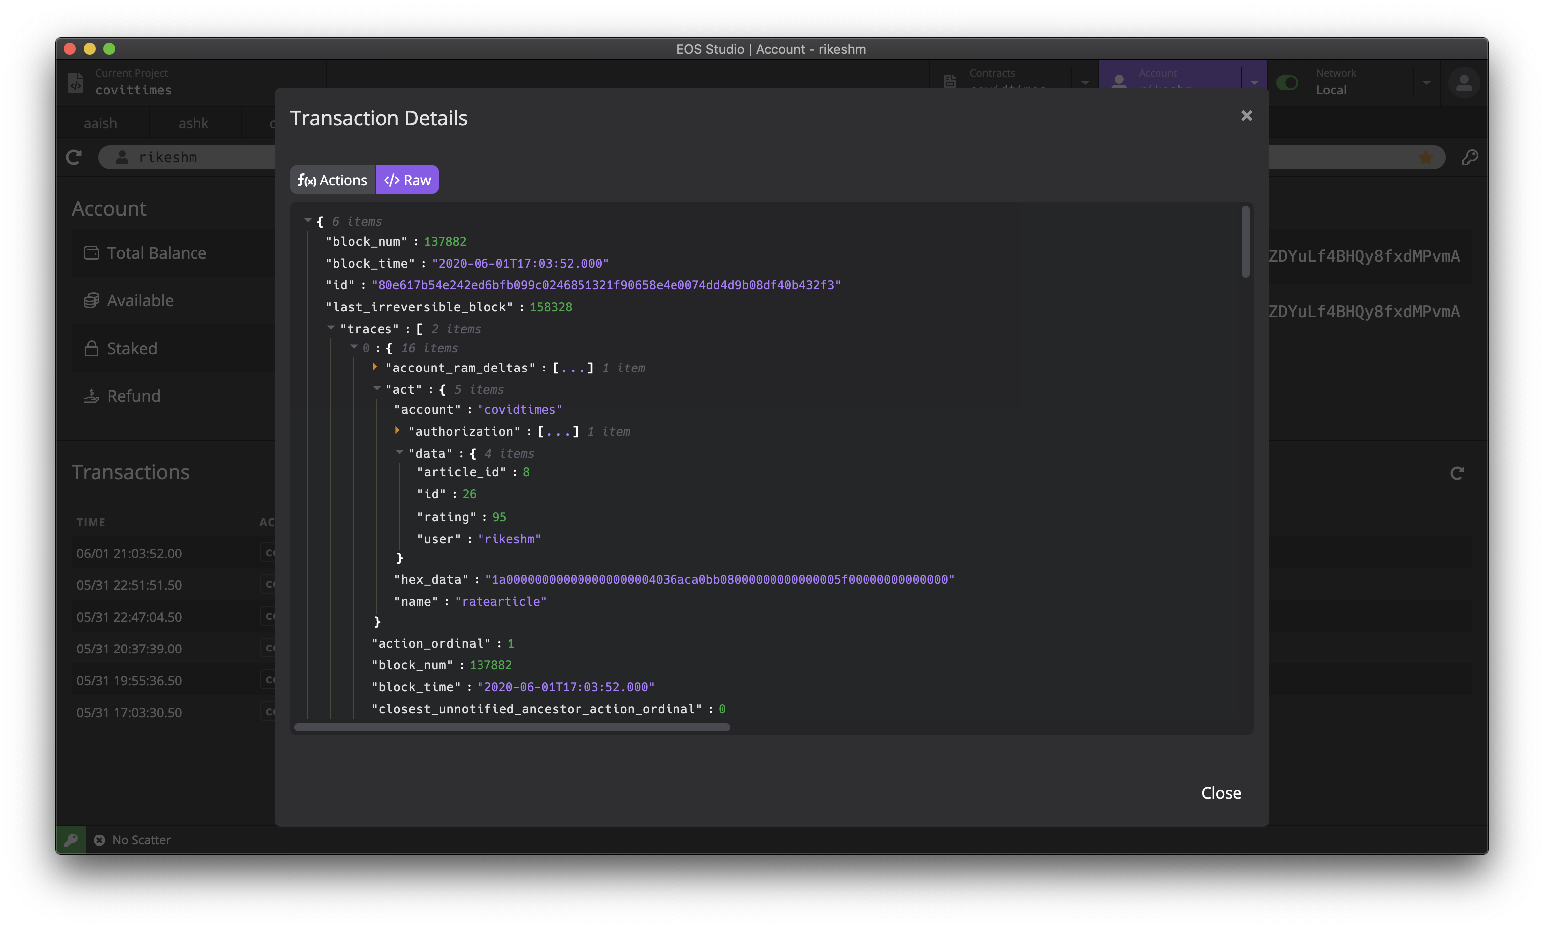This screenshot has width=1544, height=928.
Task: Collapse the data object node
Action: tap(399, 452)
